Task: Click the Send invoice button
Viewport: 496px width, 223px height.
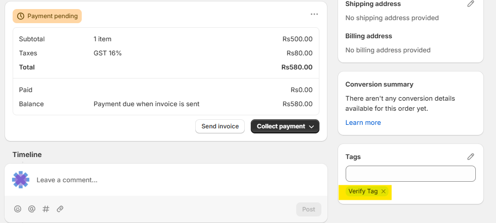Action: click(220, 126)
